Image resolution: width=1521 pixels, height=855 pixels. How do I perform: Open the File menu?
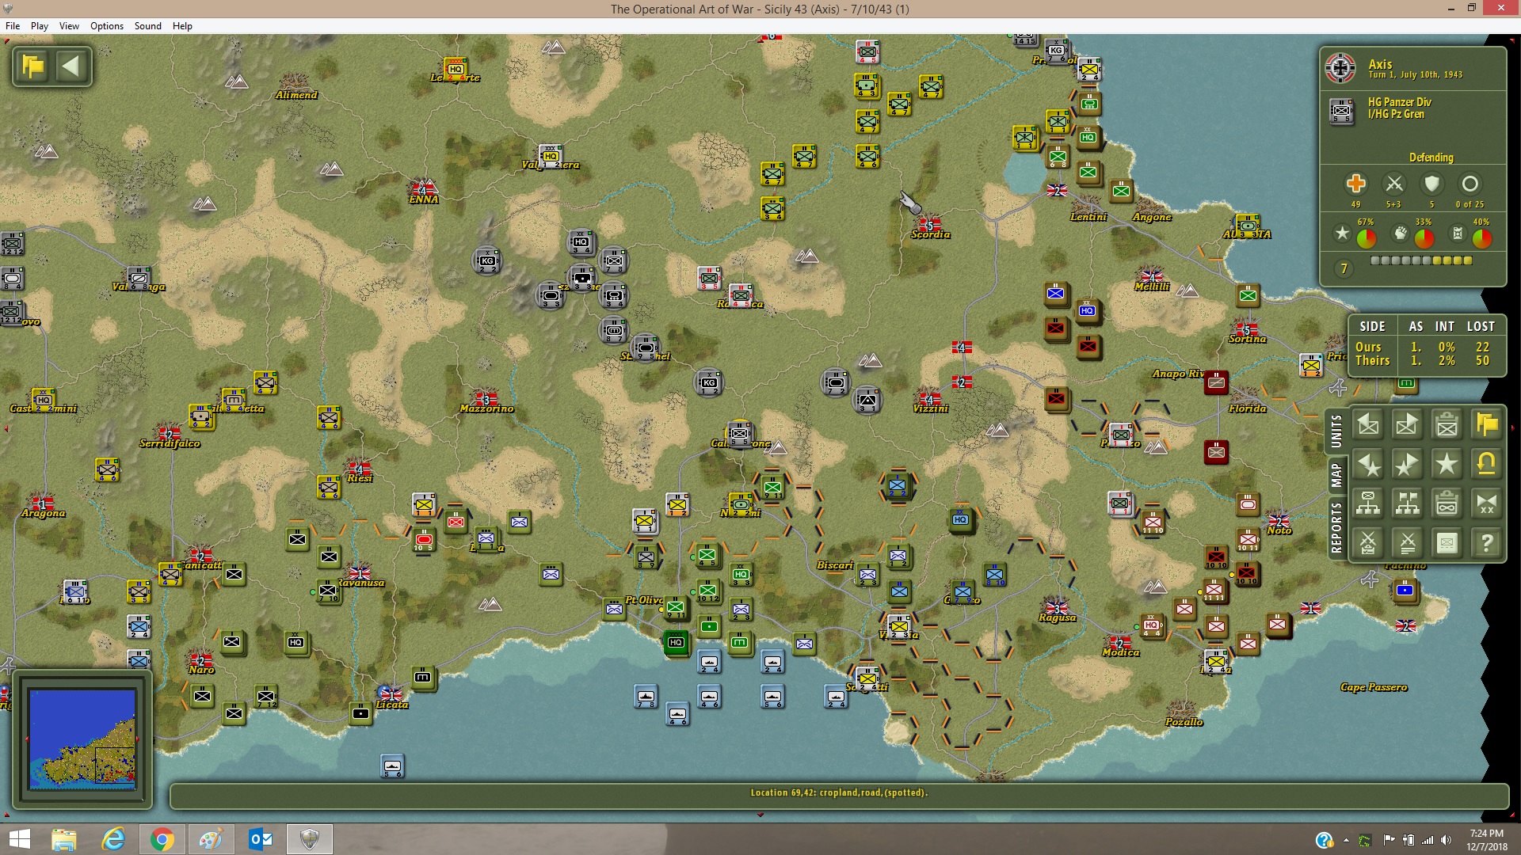pyautogui.click(x=13, y=26)
